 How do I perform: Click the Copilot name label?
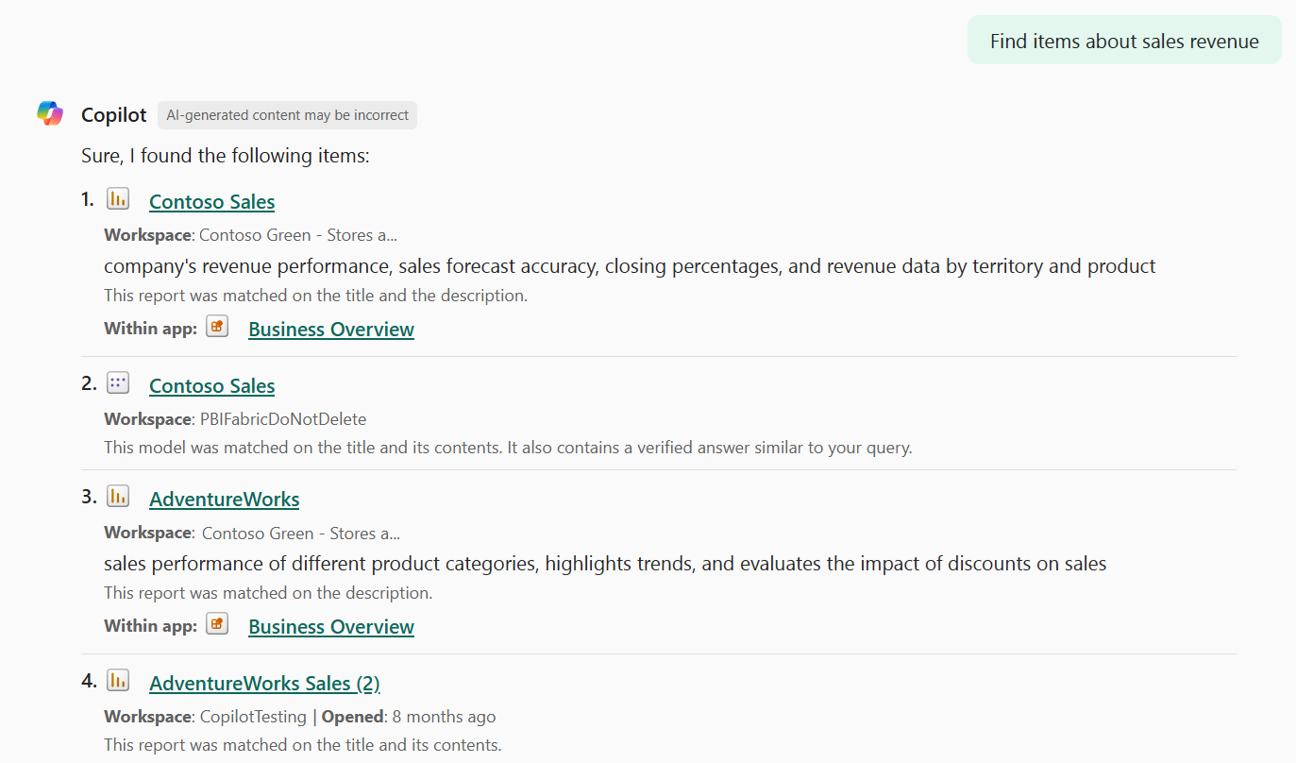click(114, 114)
